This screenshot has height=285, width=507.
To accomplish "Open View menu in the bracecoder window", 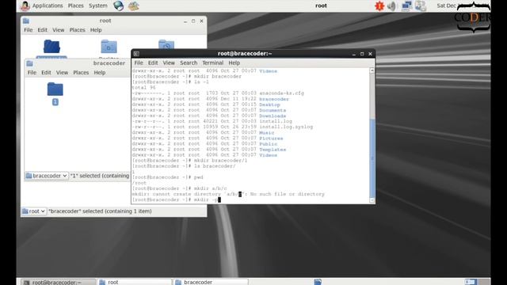I will pyautogui.click(x=62, y=72).
